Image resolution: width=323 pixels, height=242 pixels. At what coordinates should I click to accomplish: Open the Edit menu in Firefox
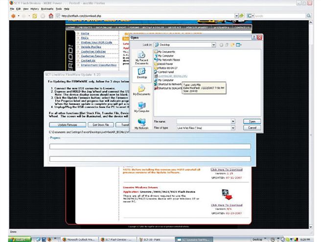19,9
